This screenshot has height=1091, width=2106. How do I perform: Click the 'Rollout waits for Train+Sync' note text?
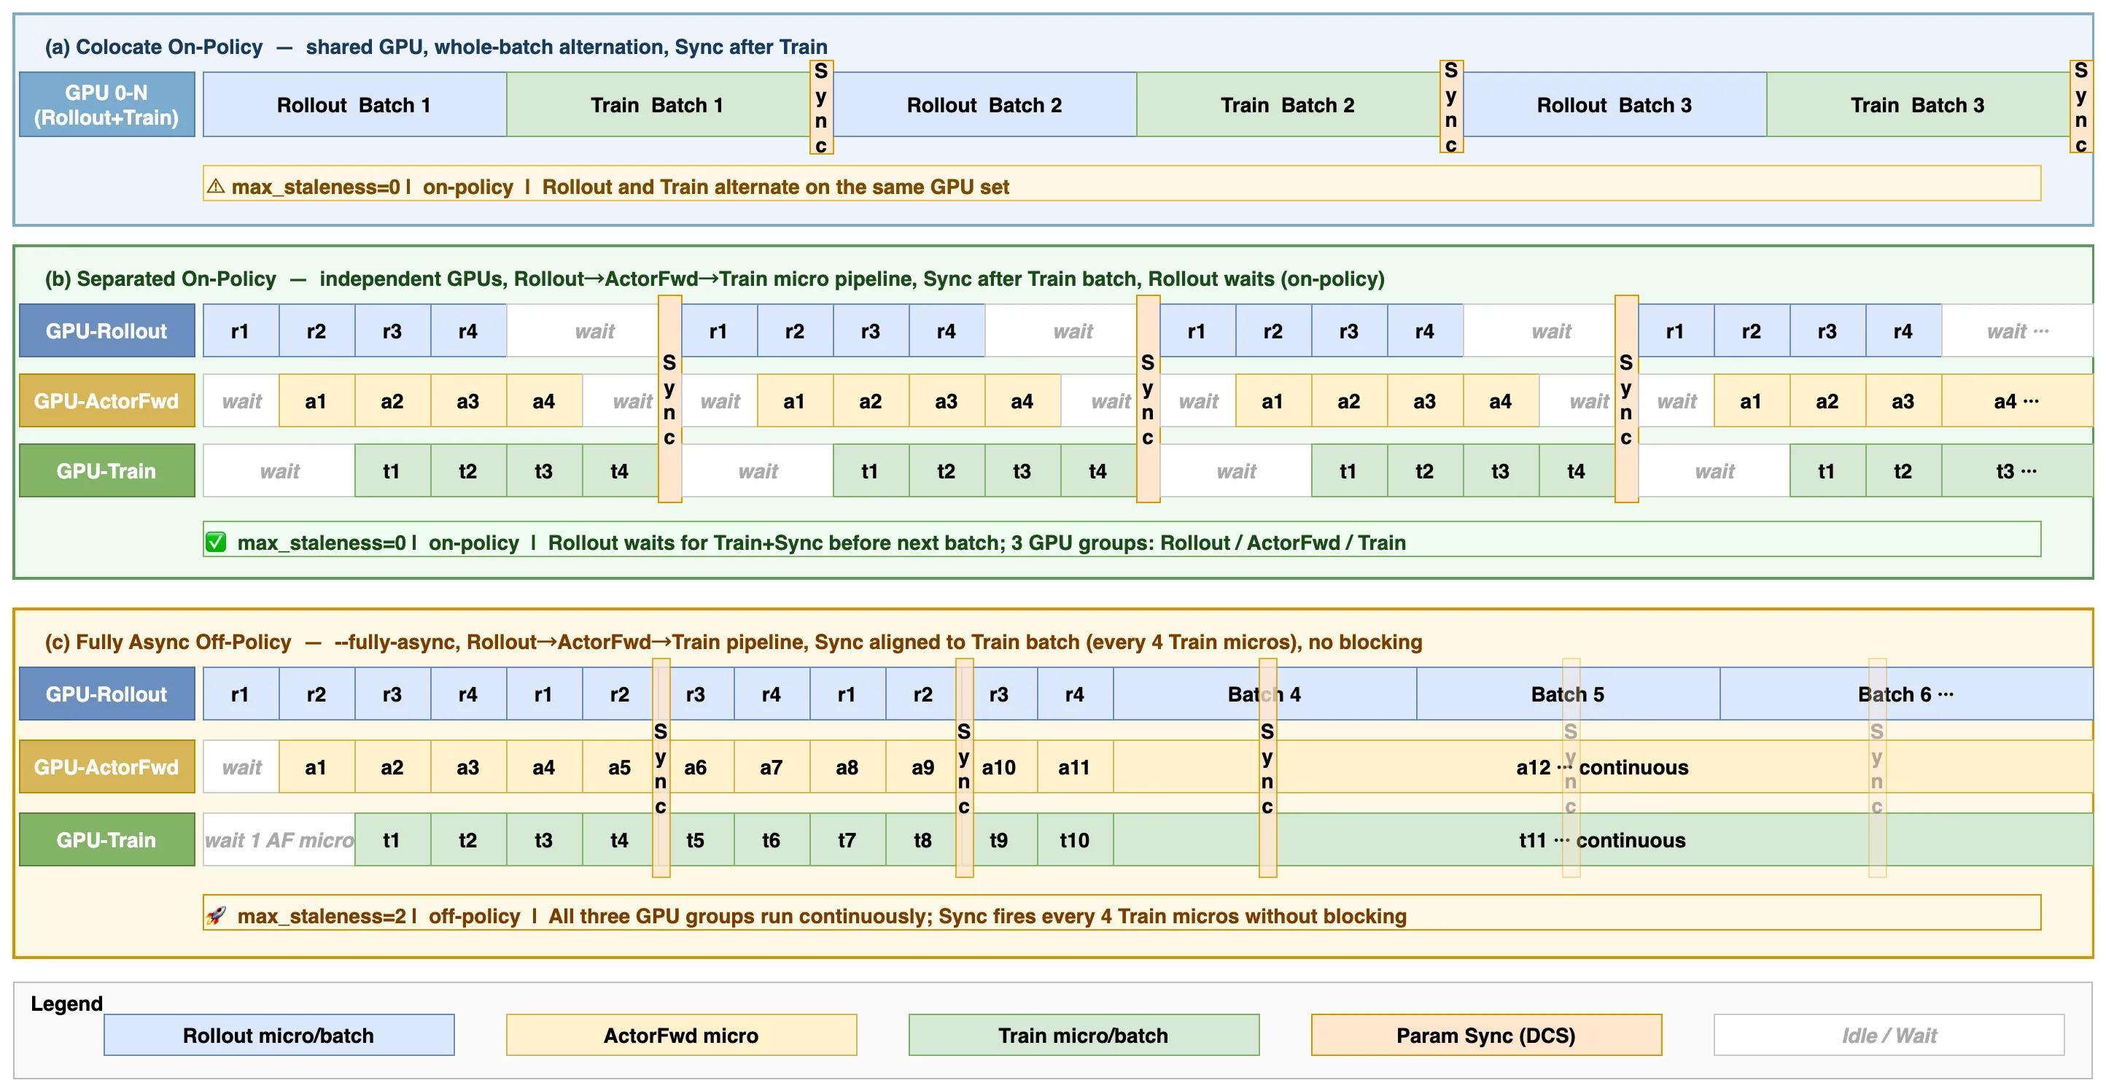822,543
